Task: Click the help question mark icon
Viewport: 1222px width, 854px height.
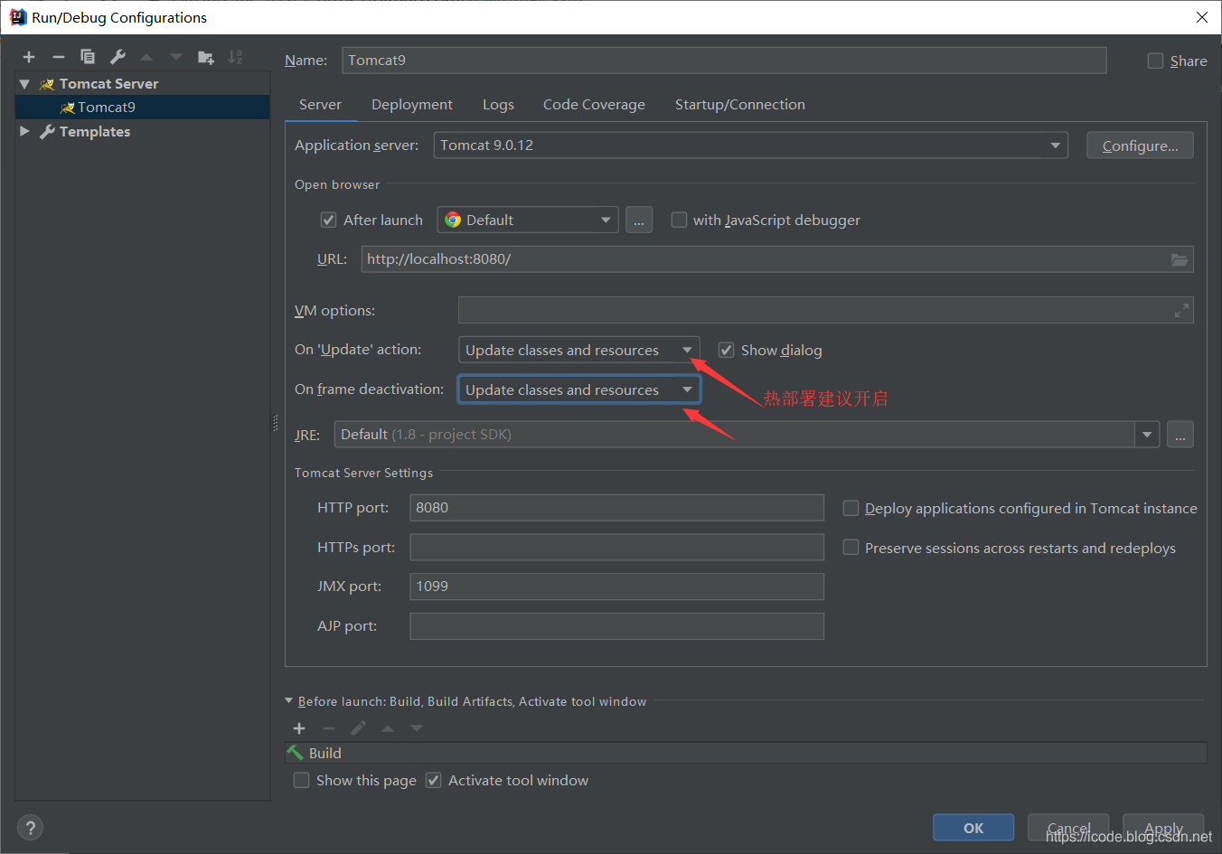Action: tap(30, 828)
